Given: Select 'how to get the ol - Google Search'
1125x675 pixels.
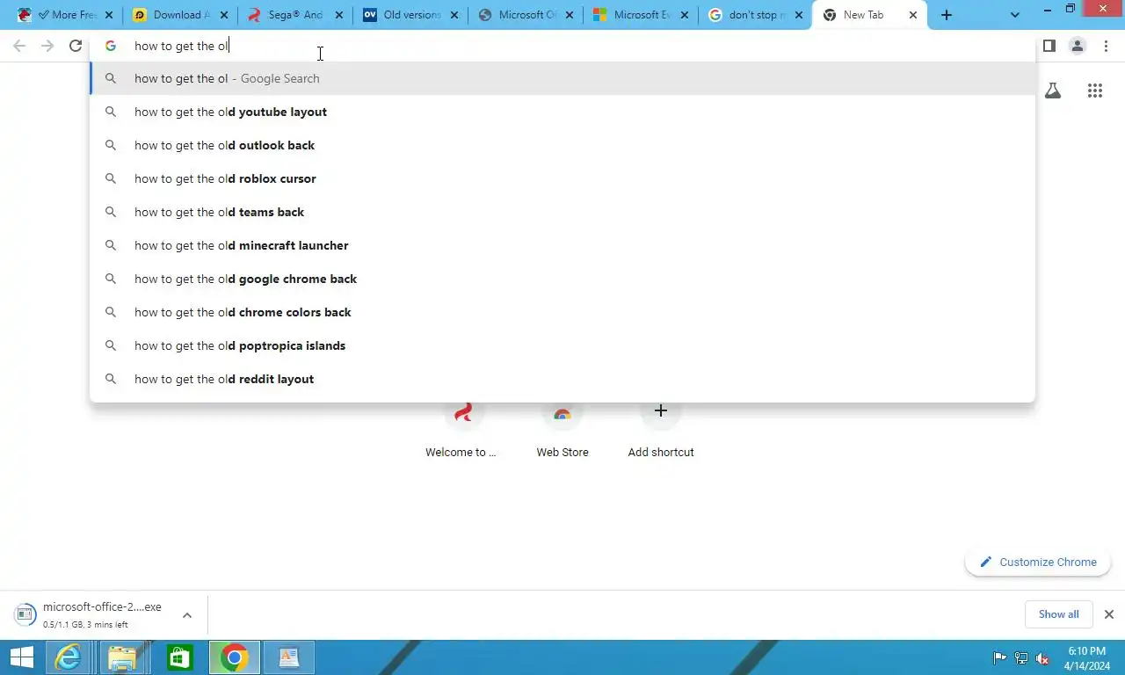Looking at the screenshot, I should point(562,78).
